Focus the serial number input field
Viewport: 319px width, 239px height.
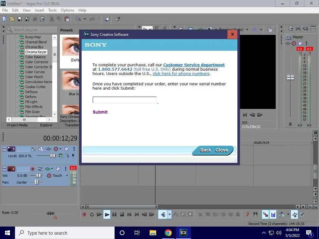(125, 100)
